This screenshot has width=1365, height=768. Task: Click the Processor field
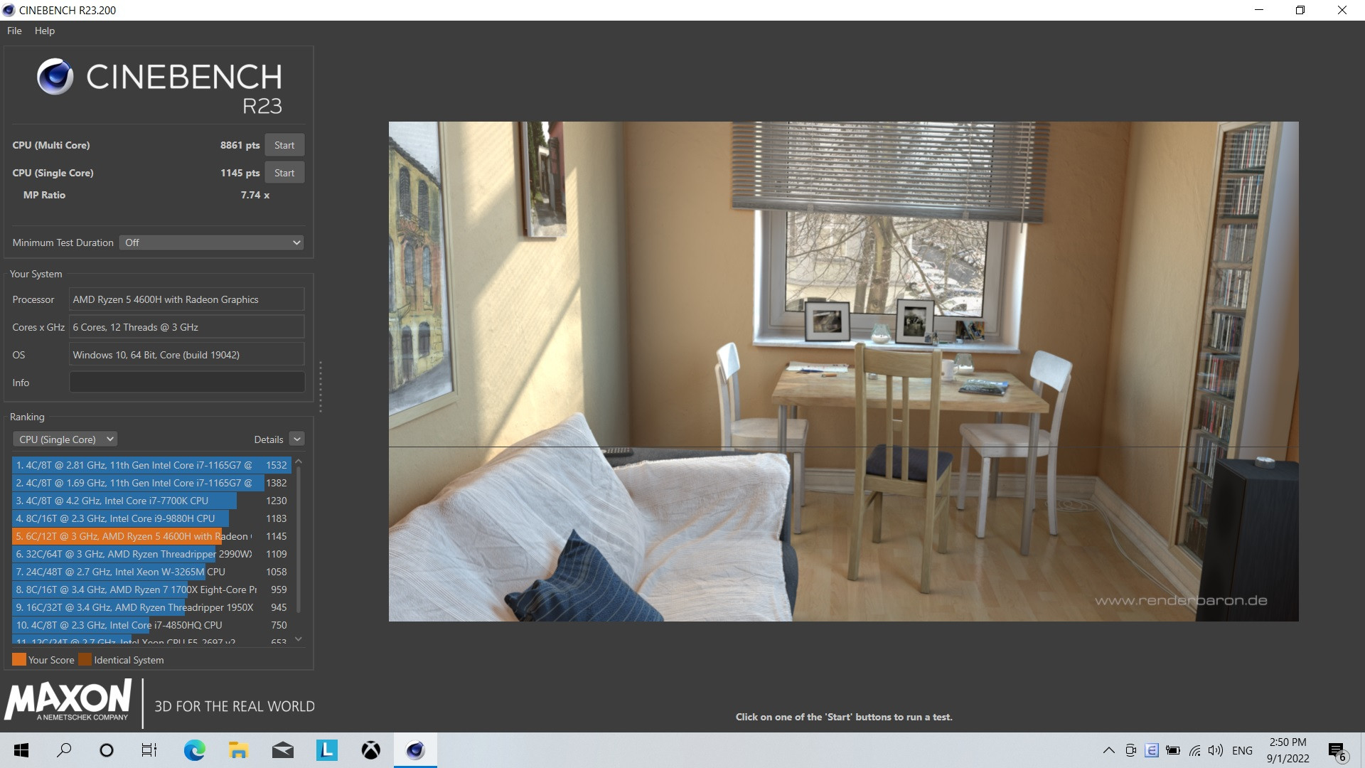click(x=186, y=299)
